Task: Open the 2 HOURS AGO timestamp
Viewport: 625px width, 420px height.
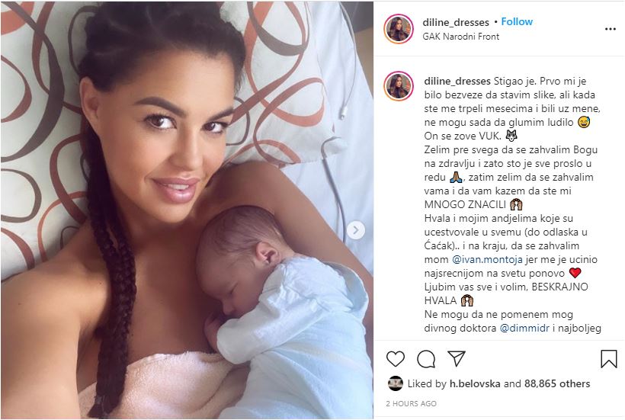Action: click(411, 404)
